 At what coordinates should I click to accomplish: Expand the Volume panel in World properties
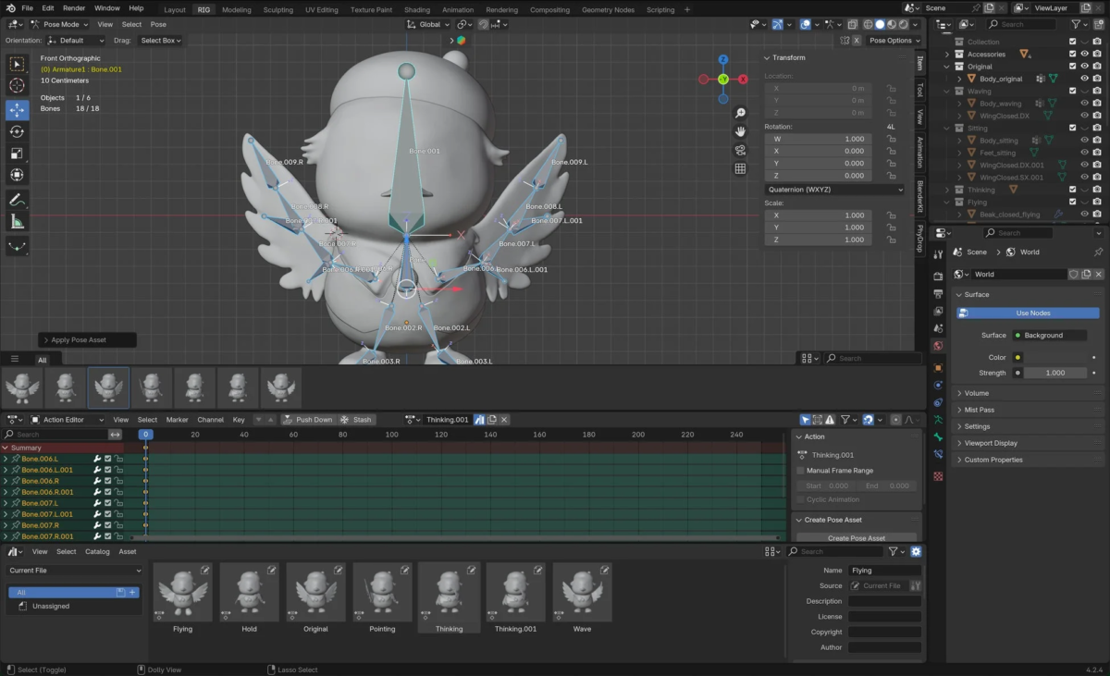pyautogui.click(x=977, y=393)
